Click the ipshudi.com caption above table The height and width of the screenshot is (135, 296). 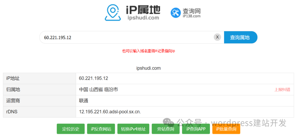point(148,68)
